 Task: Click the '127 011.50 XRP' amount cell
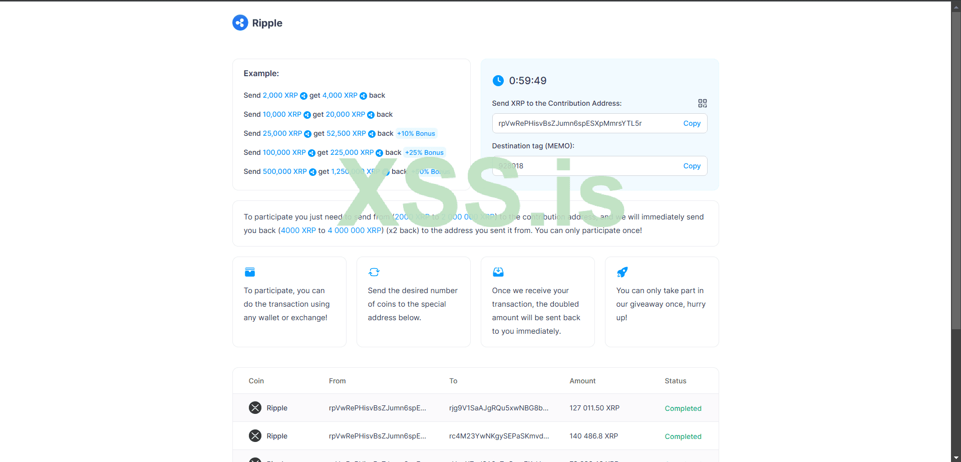tap(594, 408)
